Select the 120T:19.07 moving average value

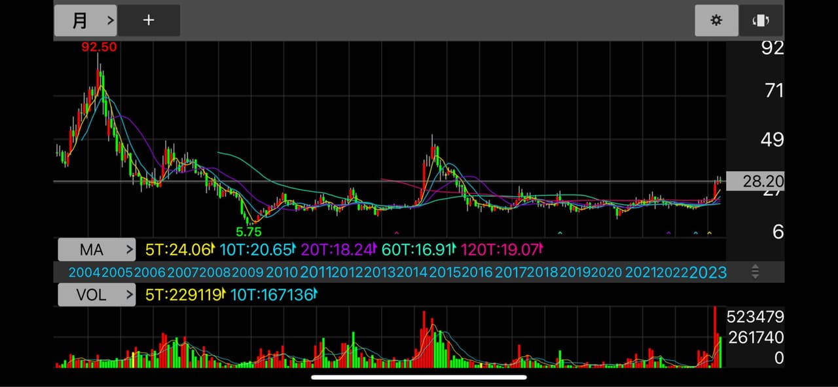503,249
